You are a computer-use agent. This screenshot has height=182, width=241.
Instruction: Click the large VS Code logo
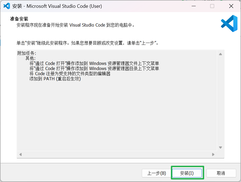(x=229, y=23)
